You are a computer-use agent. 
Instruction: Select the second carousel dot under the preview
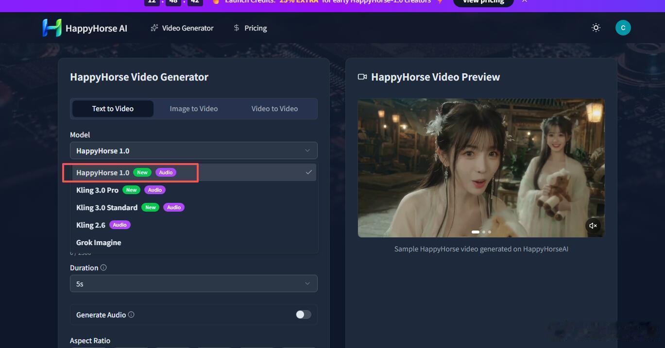point(483,232)
